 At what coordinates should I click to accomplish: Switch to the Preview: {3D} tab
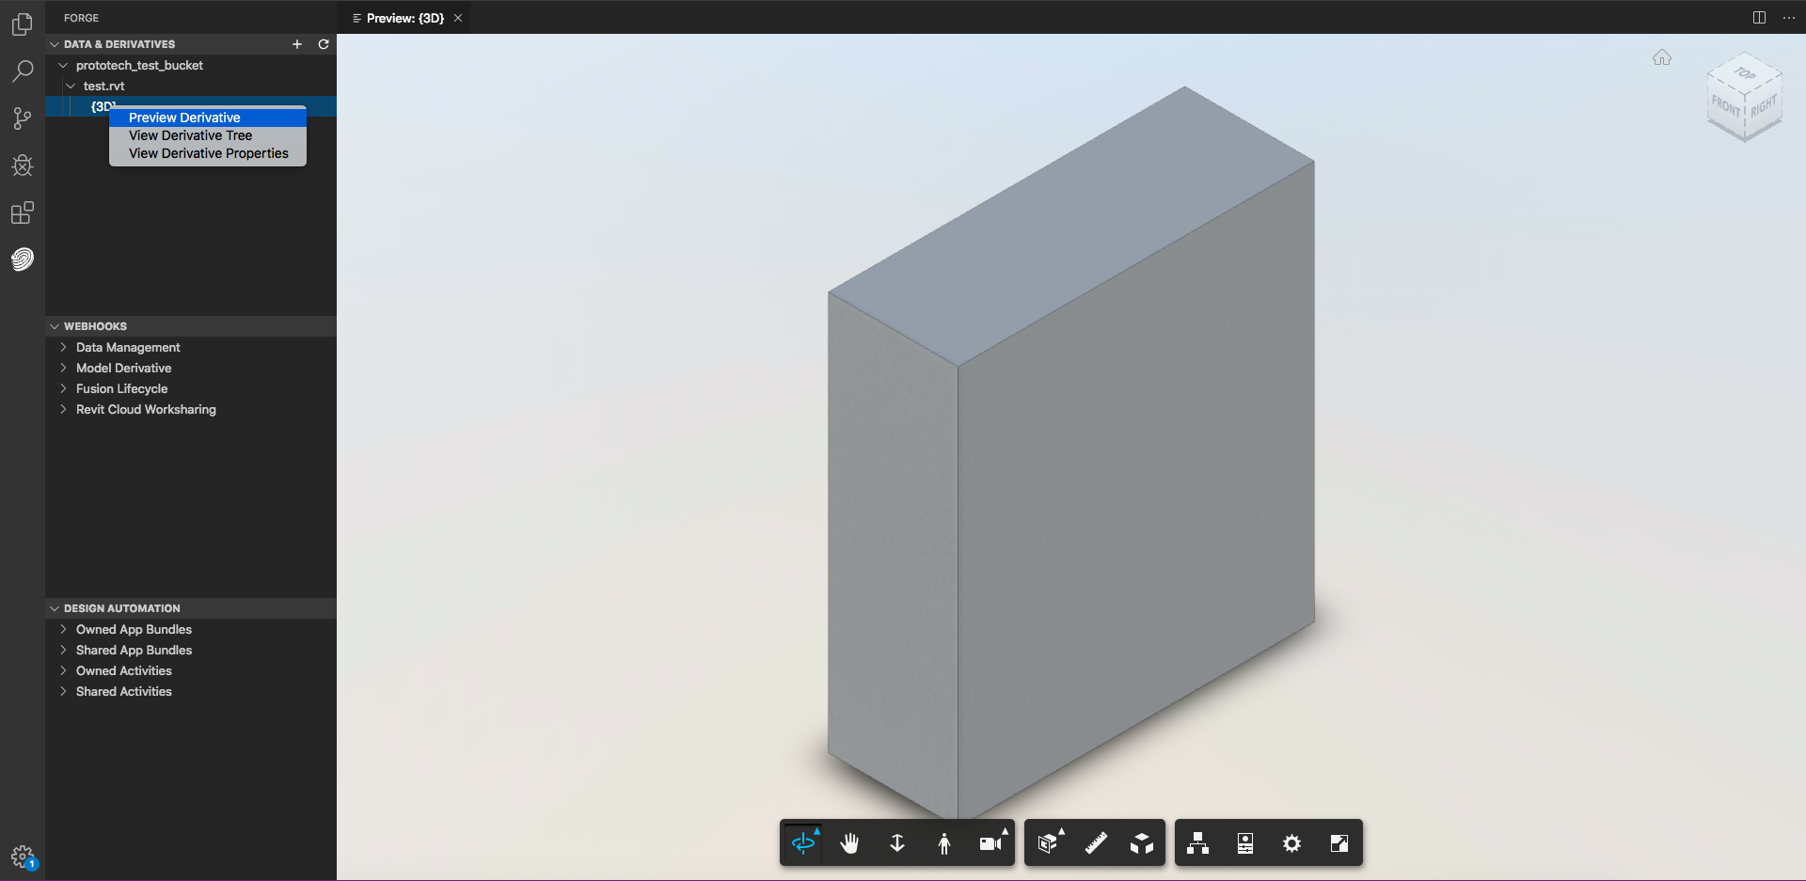(404, 18)
